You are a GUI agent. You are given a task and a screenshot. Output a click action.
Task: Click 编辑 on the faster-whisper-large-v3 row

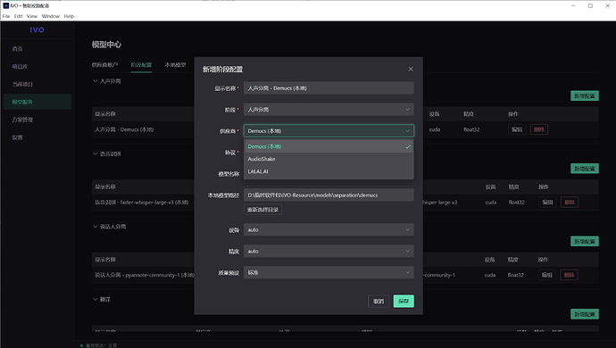pos(547,203)
